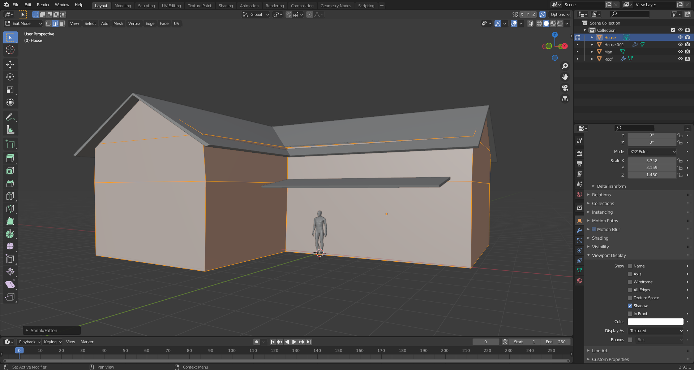694x370 pixels.
Task: Switch to the Sculpting workspace tab
Action: [x=146, y=6]
